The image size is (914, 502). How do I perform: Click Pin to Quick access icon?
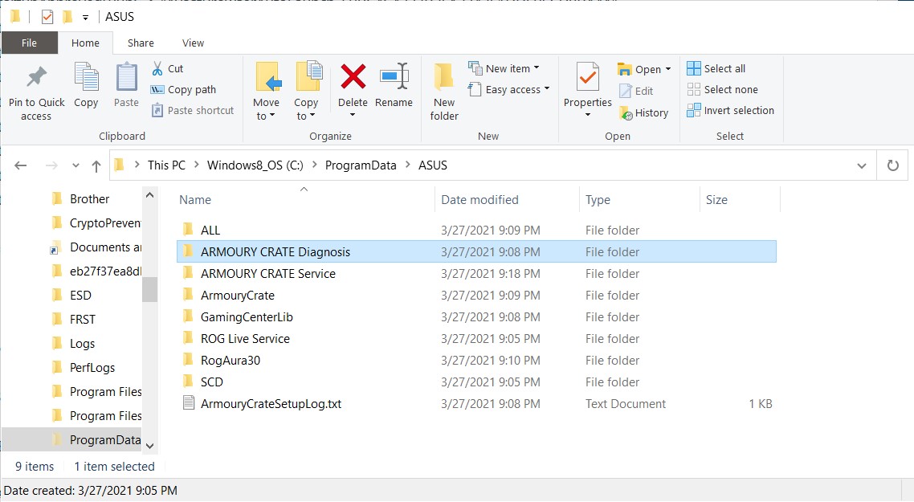[x=36, y=77]
